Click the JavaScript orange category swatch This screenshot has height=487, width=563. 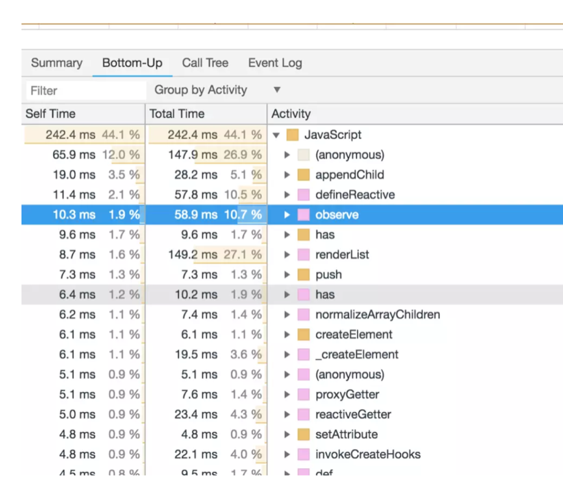pyautogui.click(x=292, y=135)
